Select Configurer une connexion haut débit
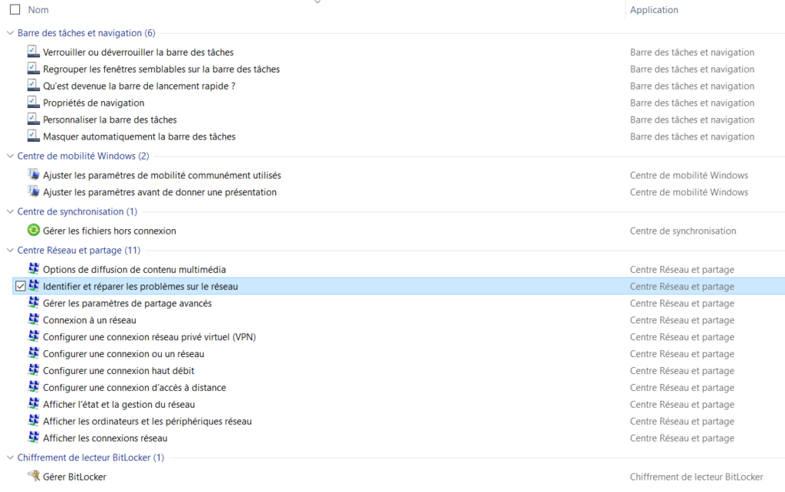Viewport: 785px width, 492px height. (x=119, y=370)
